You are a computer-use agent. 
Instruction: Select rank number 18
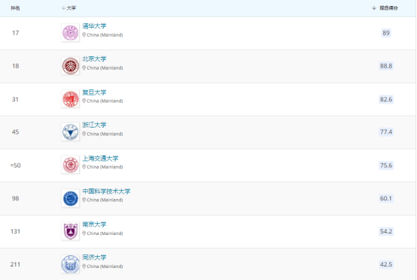15,66
